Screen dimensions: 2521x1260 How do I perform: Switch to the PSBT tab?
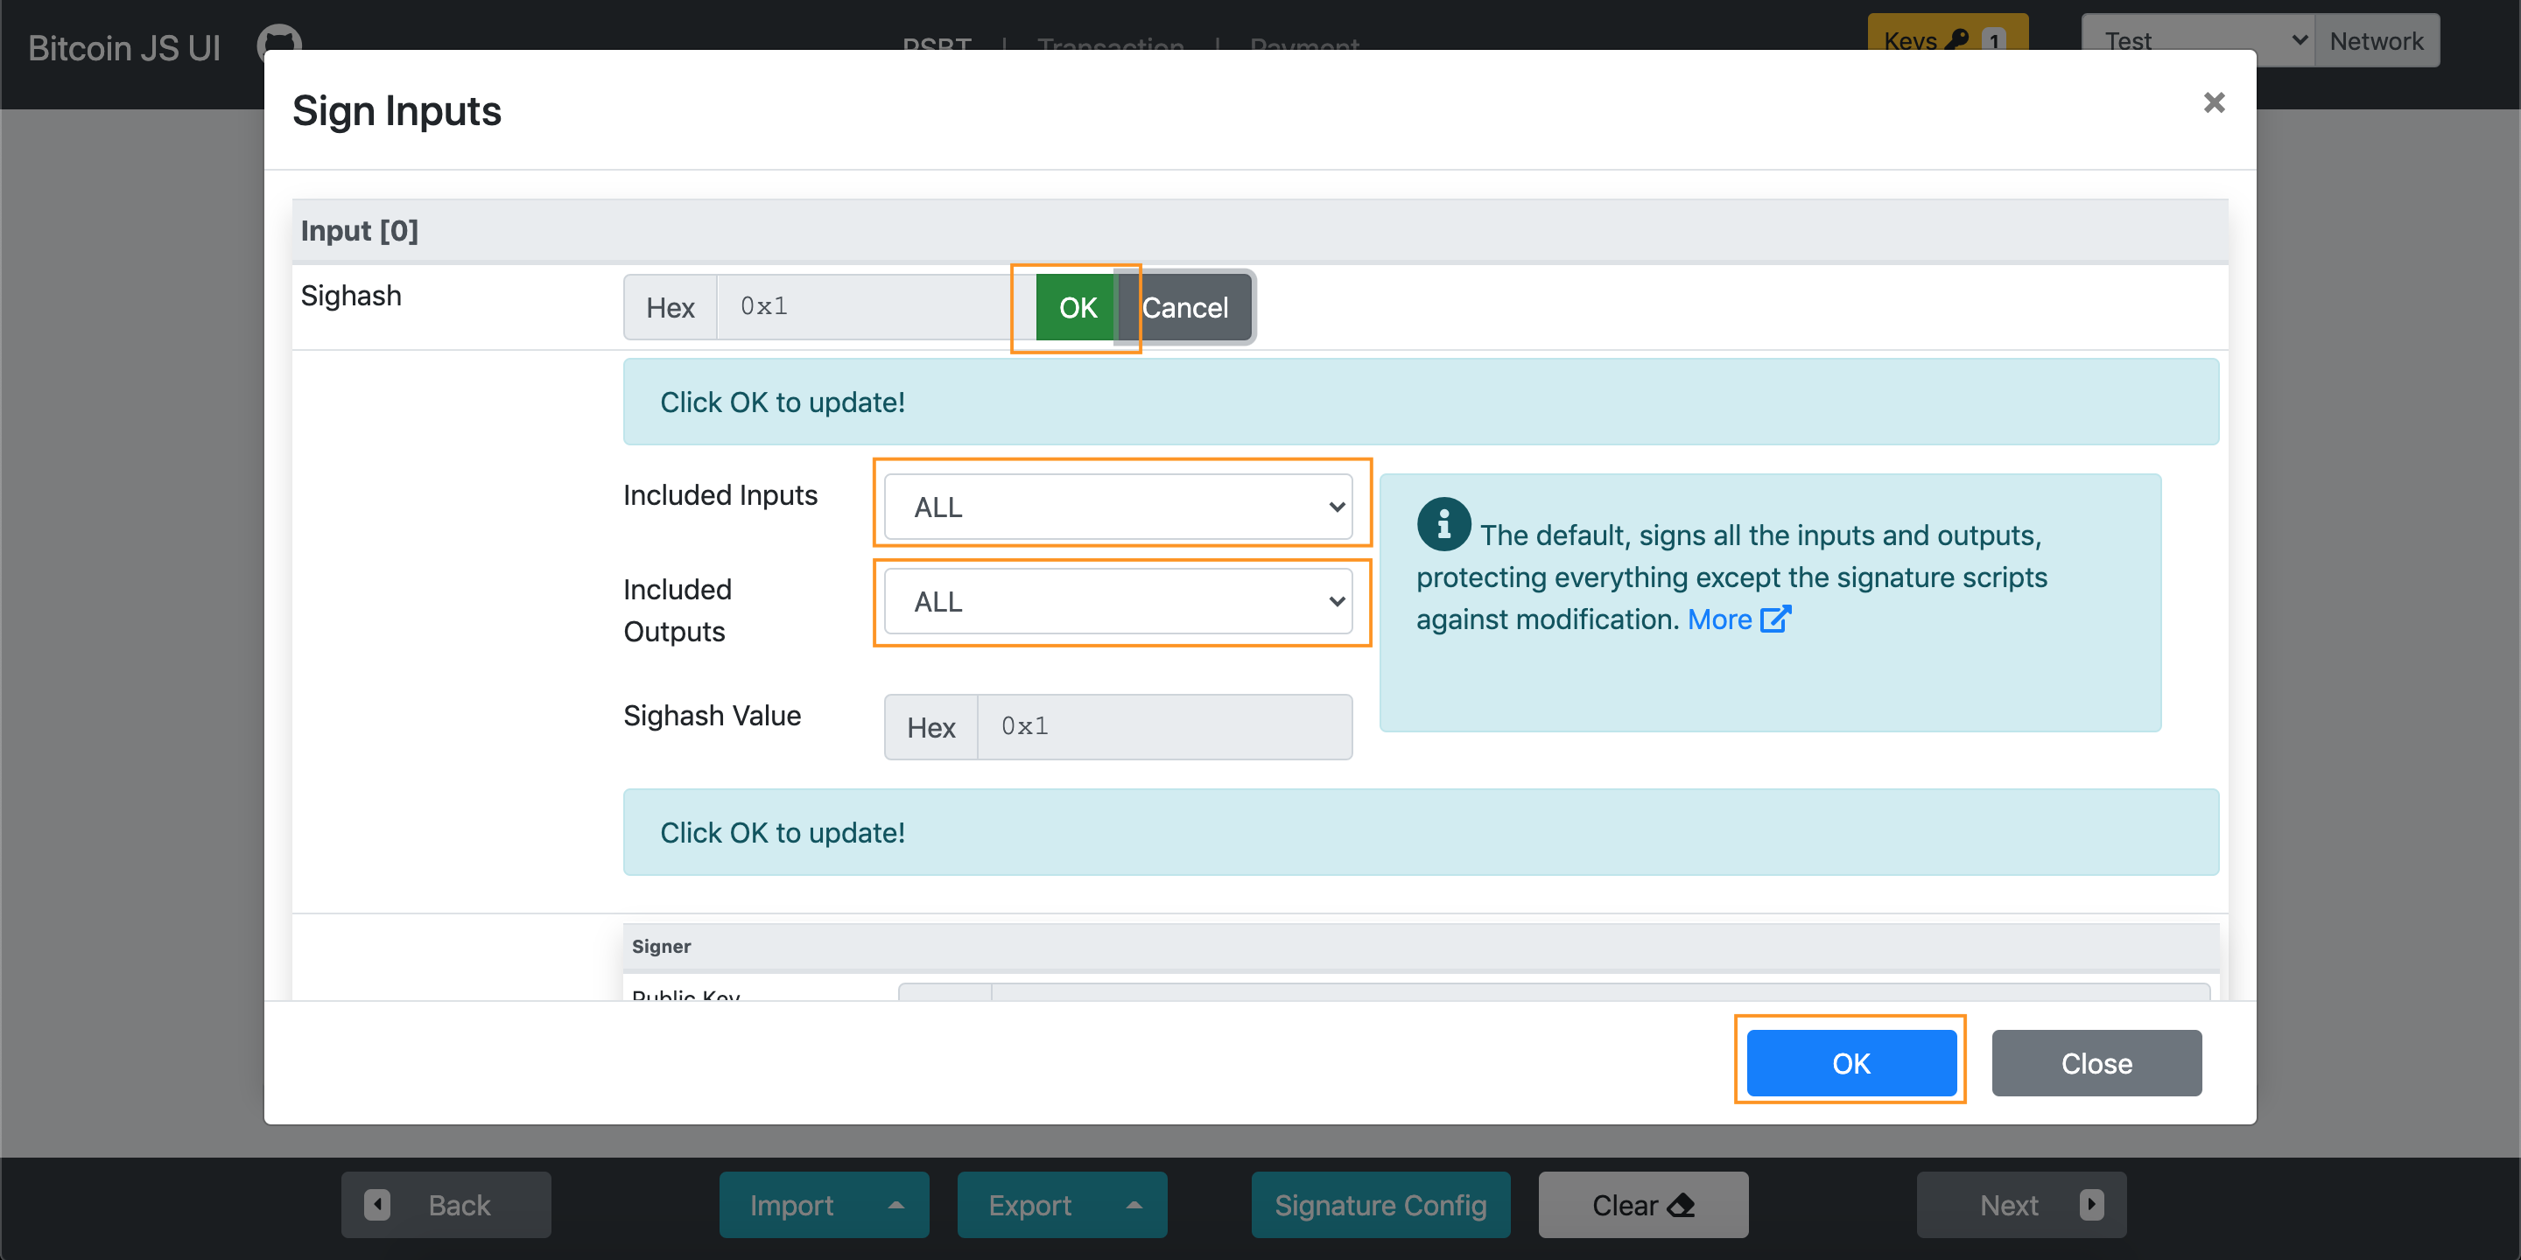[x=937, y=45]
